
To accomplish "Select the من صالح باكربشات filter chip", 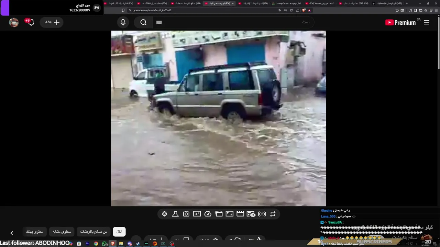I will [94, 232].
